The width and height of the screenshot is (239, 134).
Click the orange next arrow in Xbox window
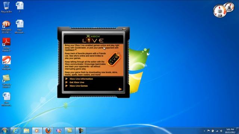pos(120,89)
